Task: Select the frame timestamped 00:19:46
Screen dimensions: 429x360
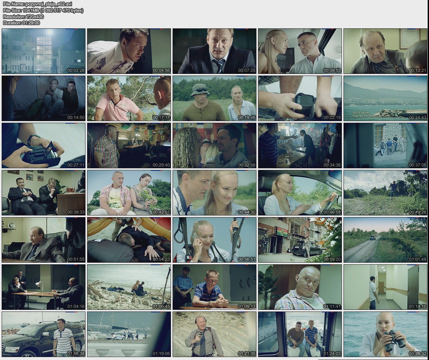Action: [x=214, y=98]
